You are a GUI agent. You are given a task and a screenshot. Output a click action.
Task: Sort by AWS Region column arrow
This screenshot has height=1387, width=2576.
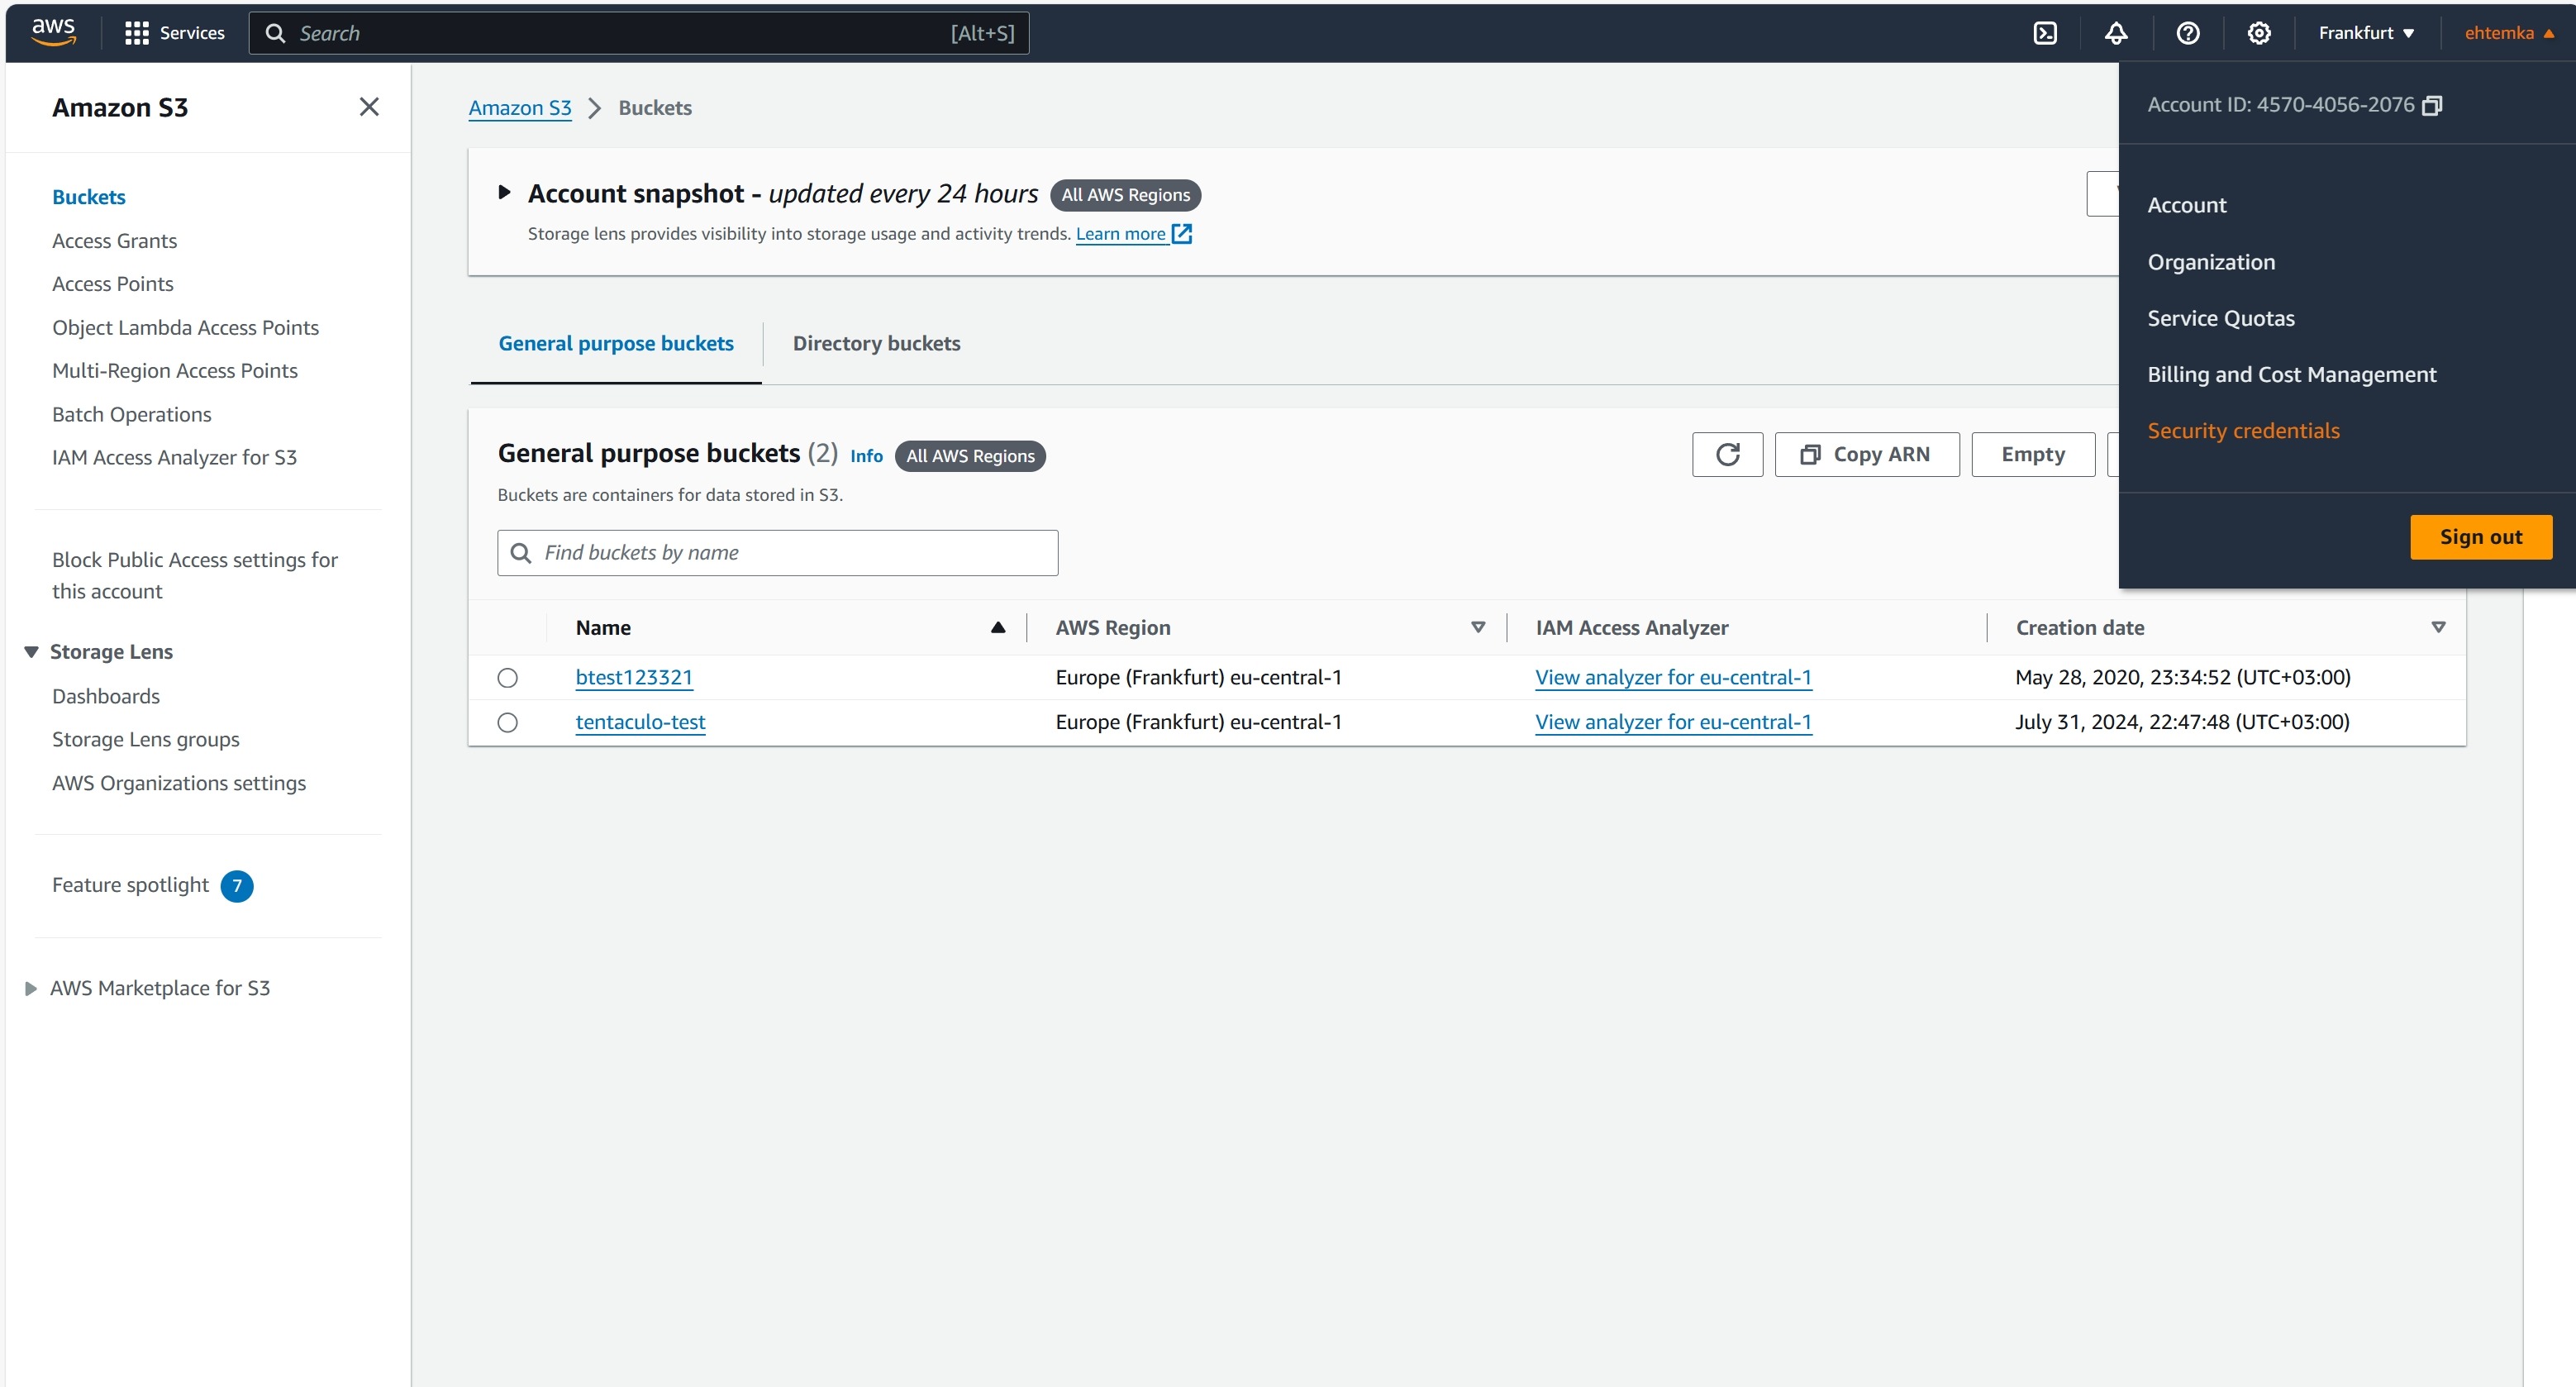click(x=1478, y=627)
